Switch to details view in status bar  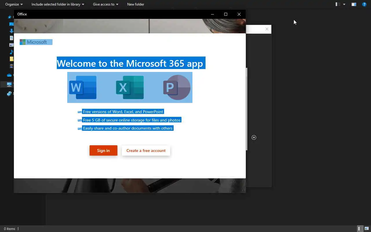(359, 229)
